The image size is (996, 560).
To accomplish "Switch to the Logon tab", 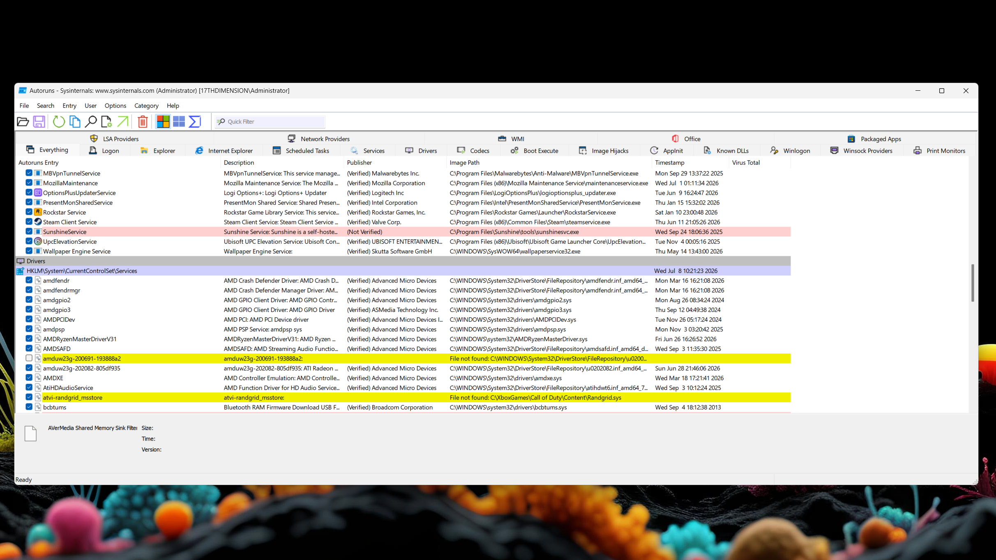I will click(x=104, y=151).
